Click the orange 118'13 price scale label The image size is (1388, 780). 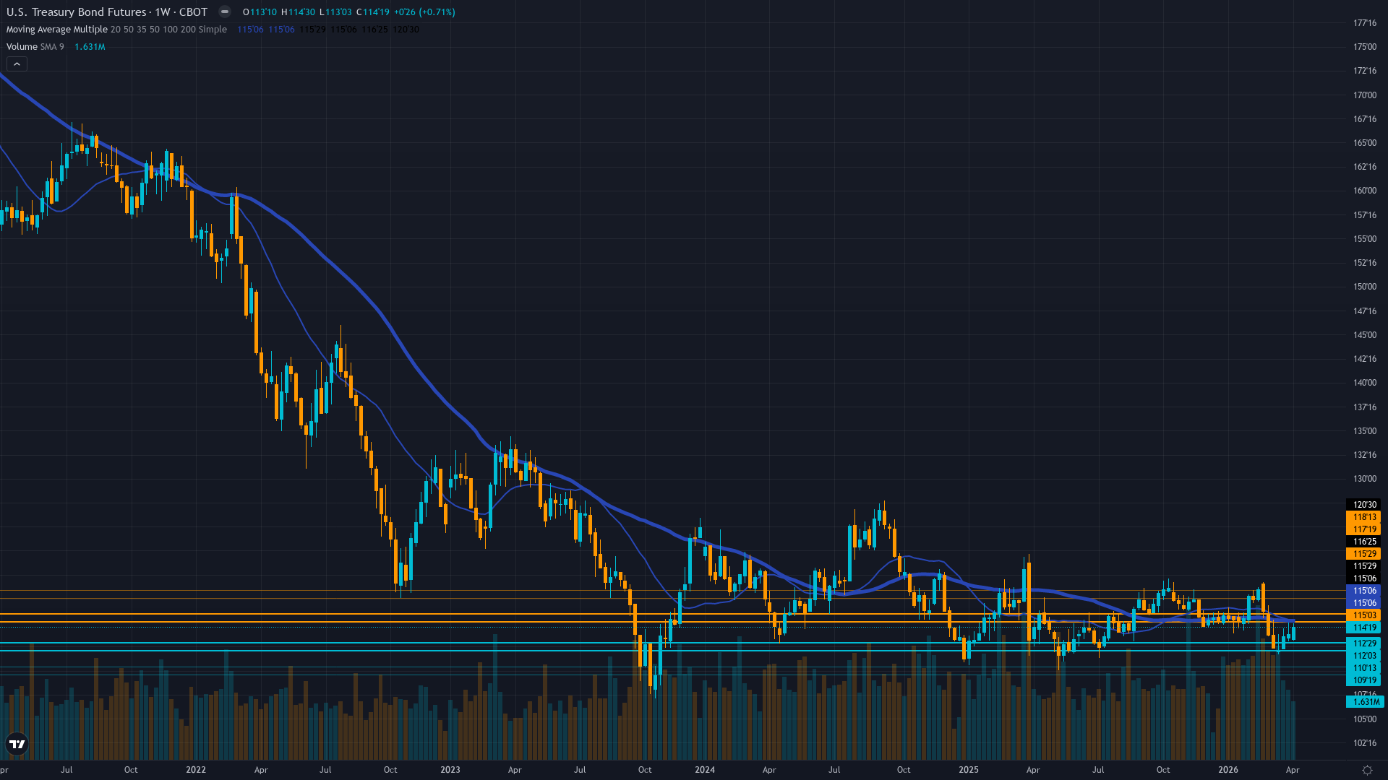pos(1363,517)
